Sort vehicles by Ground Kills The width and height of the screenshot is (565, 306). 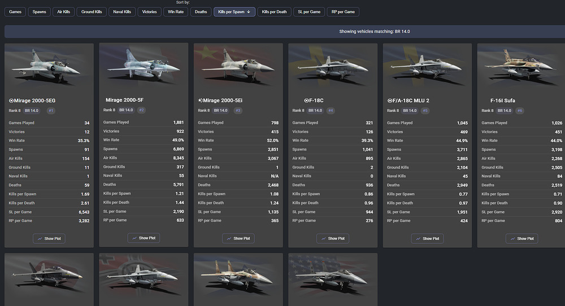coord(92,12)
